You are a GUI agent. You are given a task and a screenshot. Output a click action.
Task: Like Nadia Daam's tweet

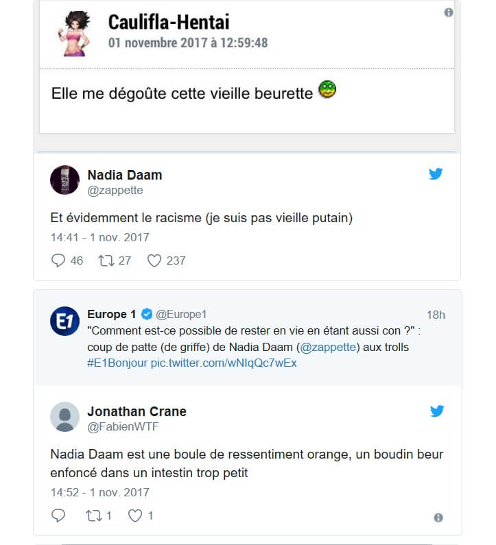click(154, 261)
